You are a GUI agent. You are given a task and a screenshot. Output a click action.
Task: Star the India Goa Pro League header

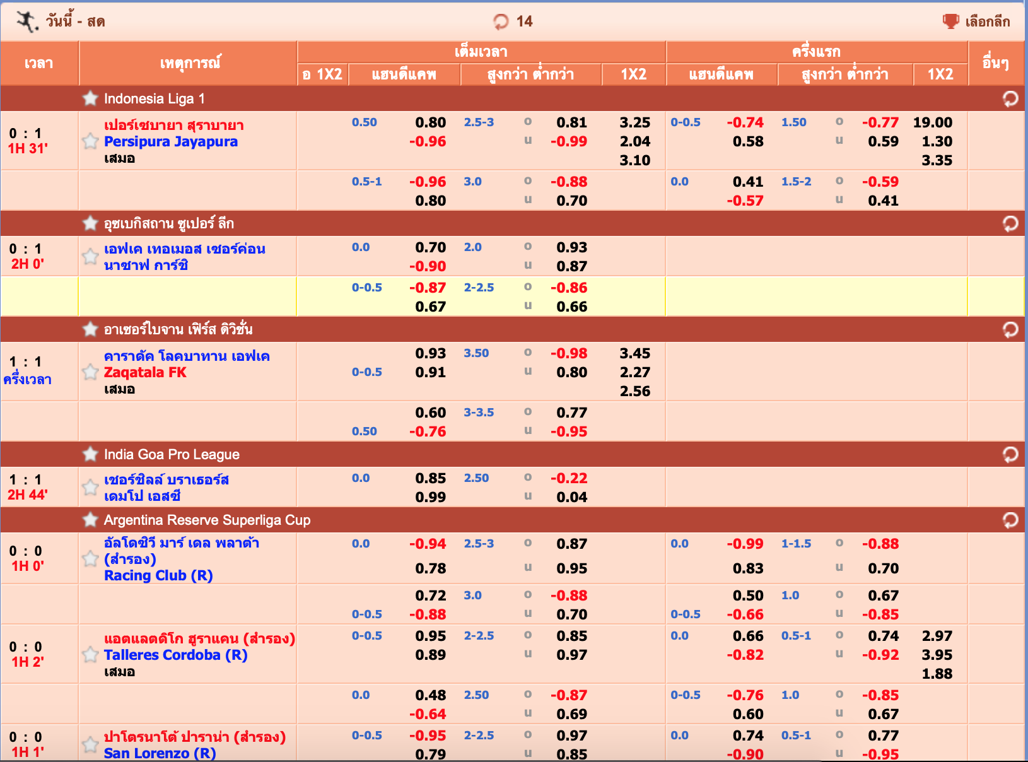(x=90, y=454)
